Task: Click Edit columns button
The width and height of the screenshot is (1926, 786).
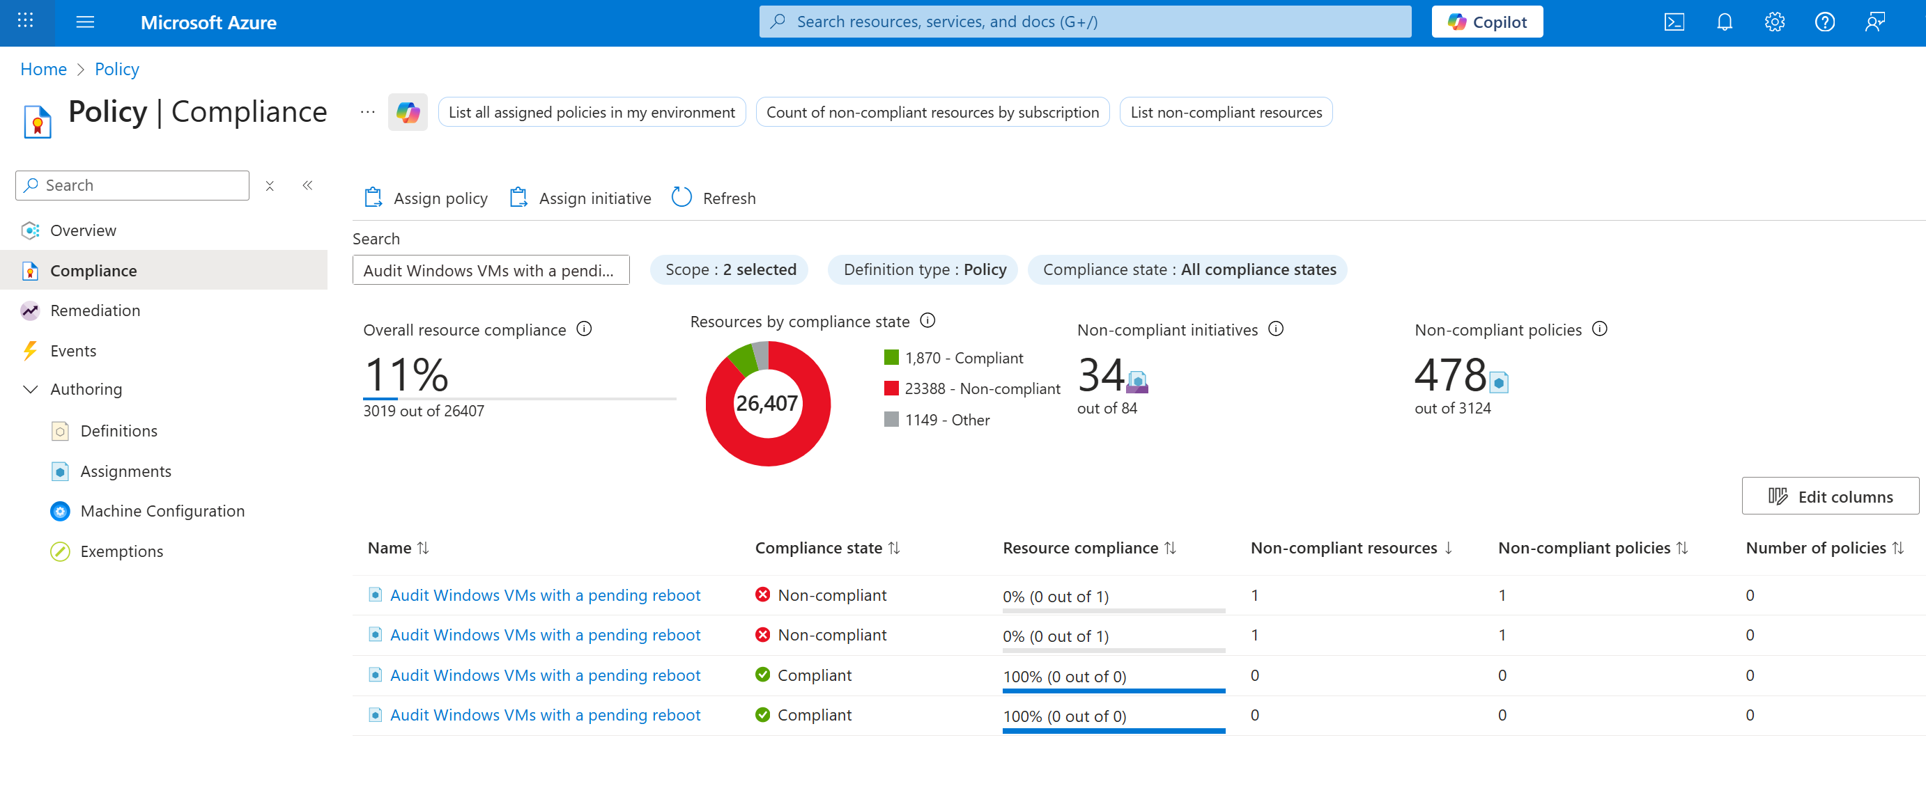Action: 1830,496
